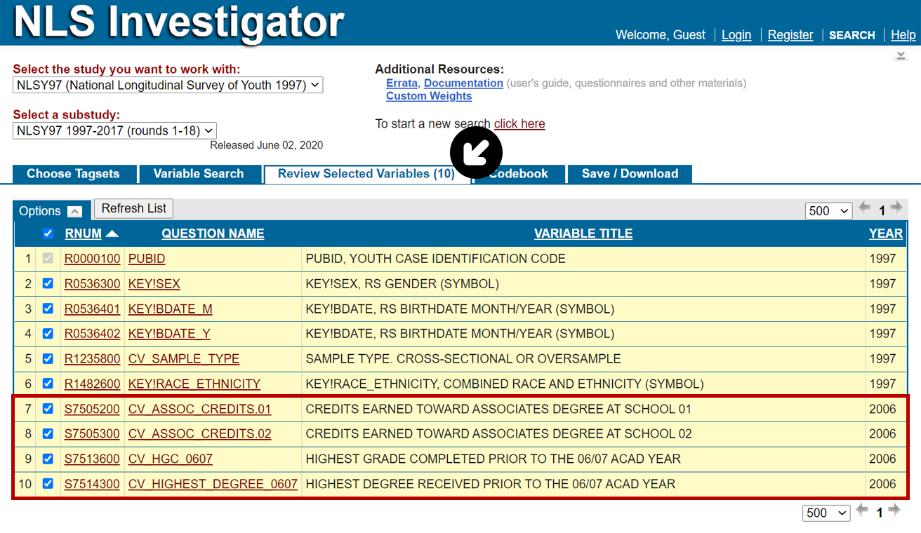Click the 'click here' new search link

pyautogui.click(x=519, y=124)
